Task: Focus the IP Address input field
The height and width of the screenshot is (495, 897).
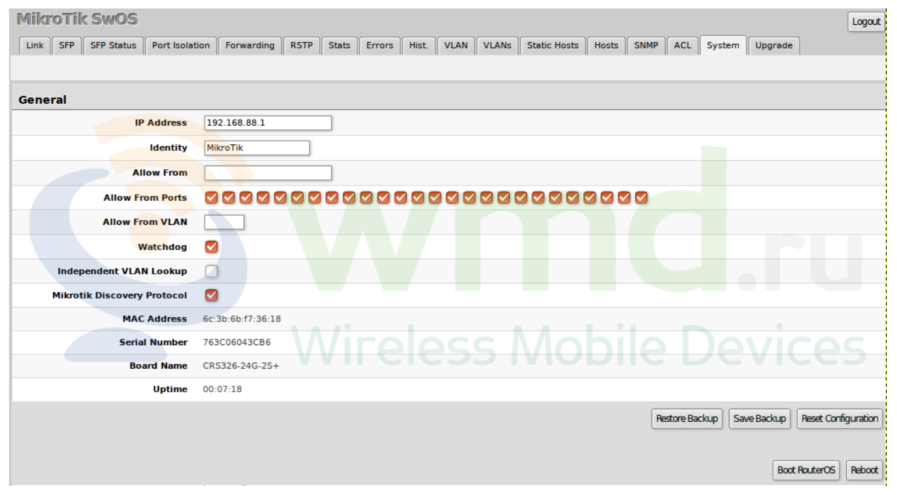Action: pyautogui.click(x=268, y=123)
